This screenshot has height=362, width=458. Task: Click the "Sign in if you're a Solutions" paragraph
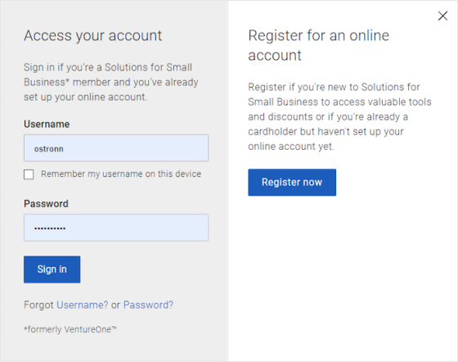111,82
